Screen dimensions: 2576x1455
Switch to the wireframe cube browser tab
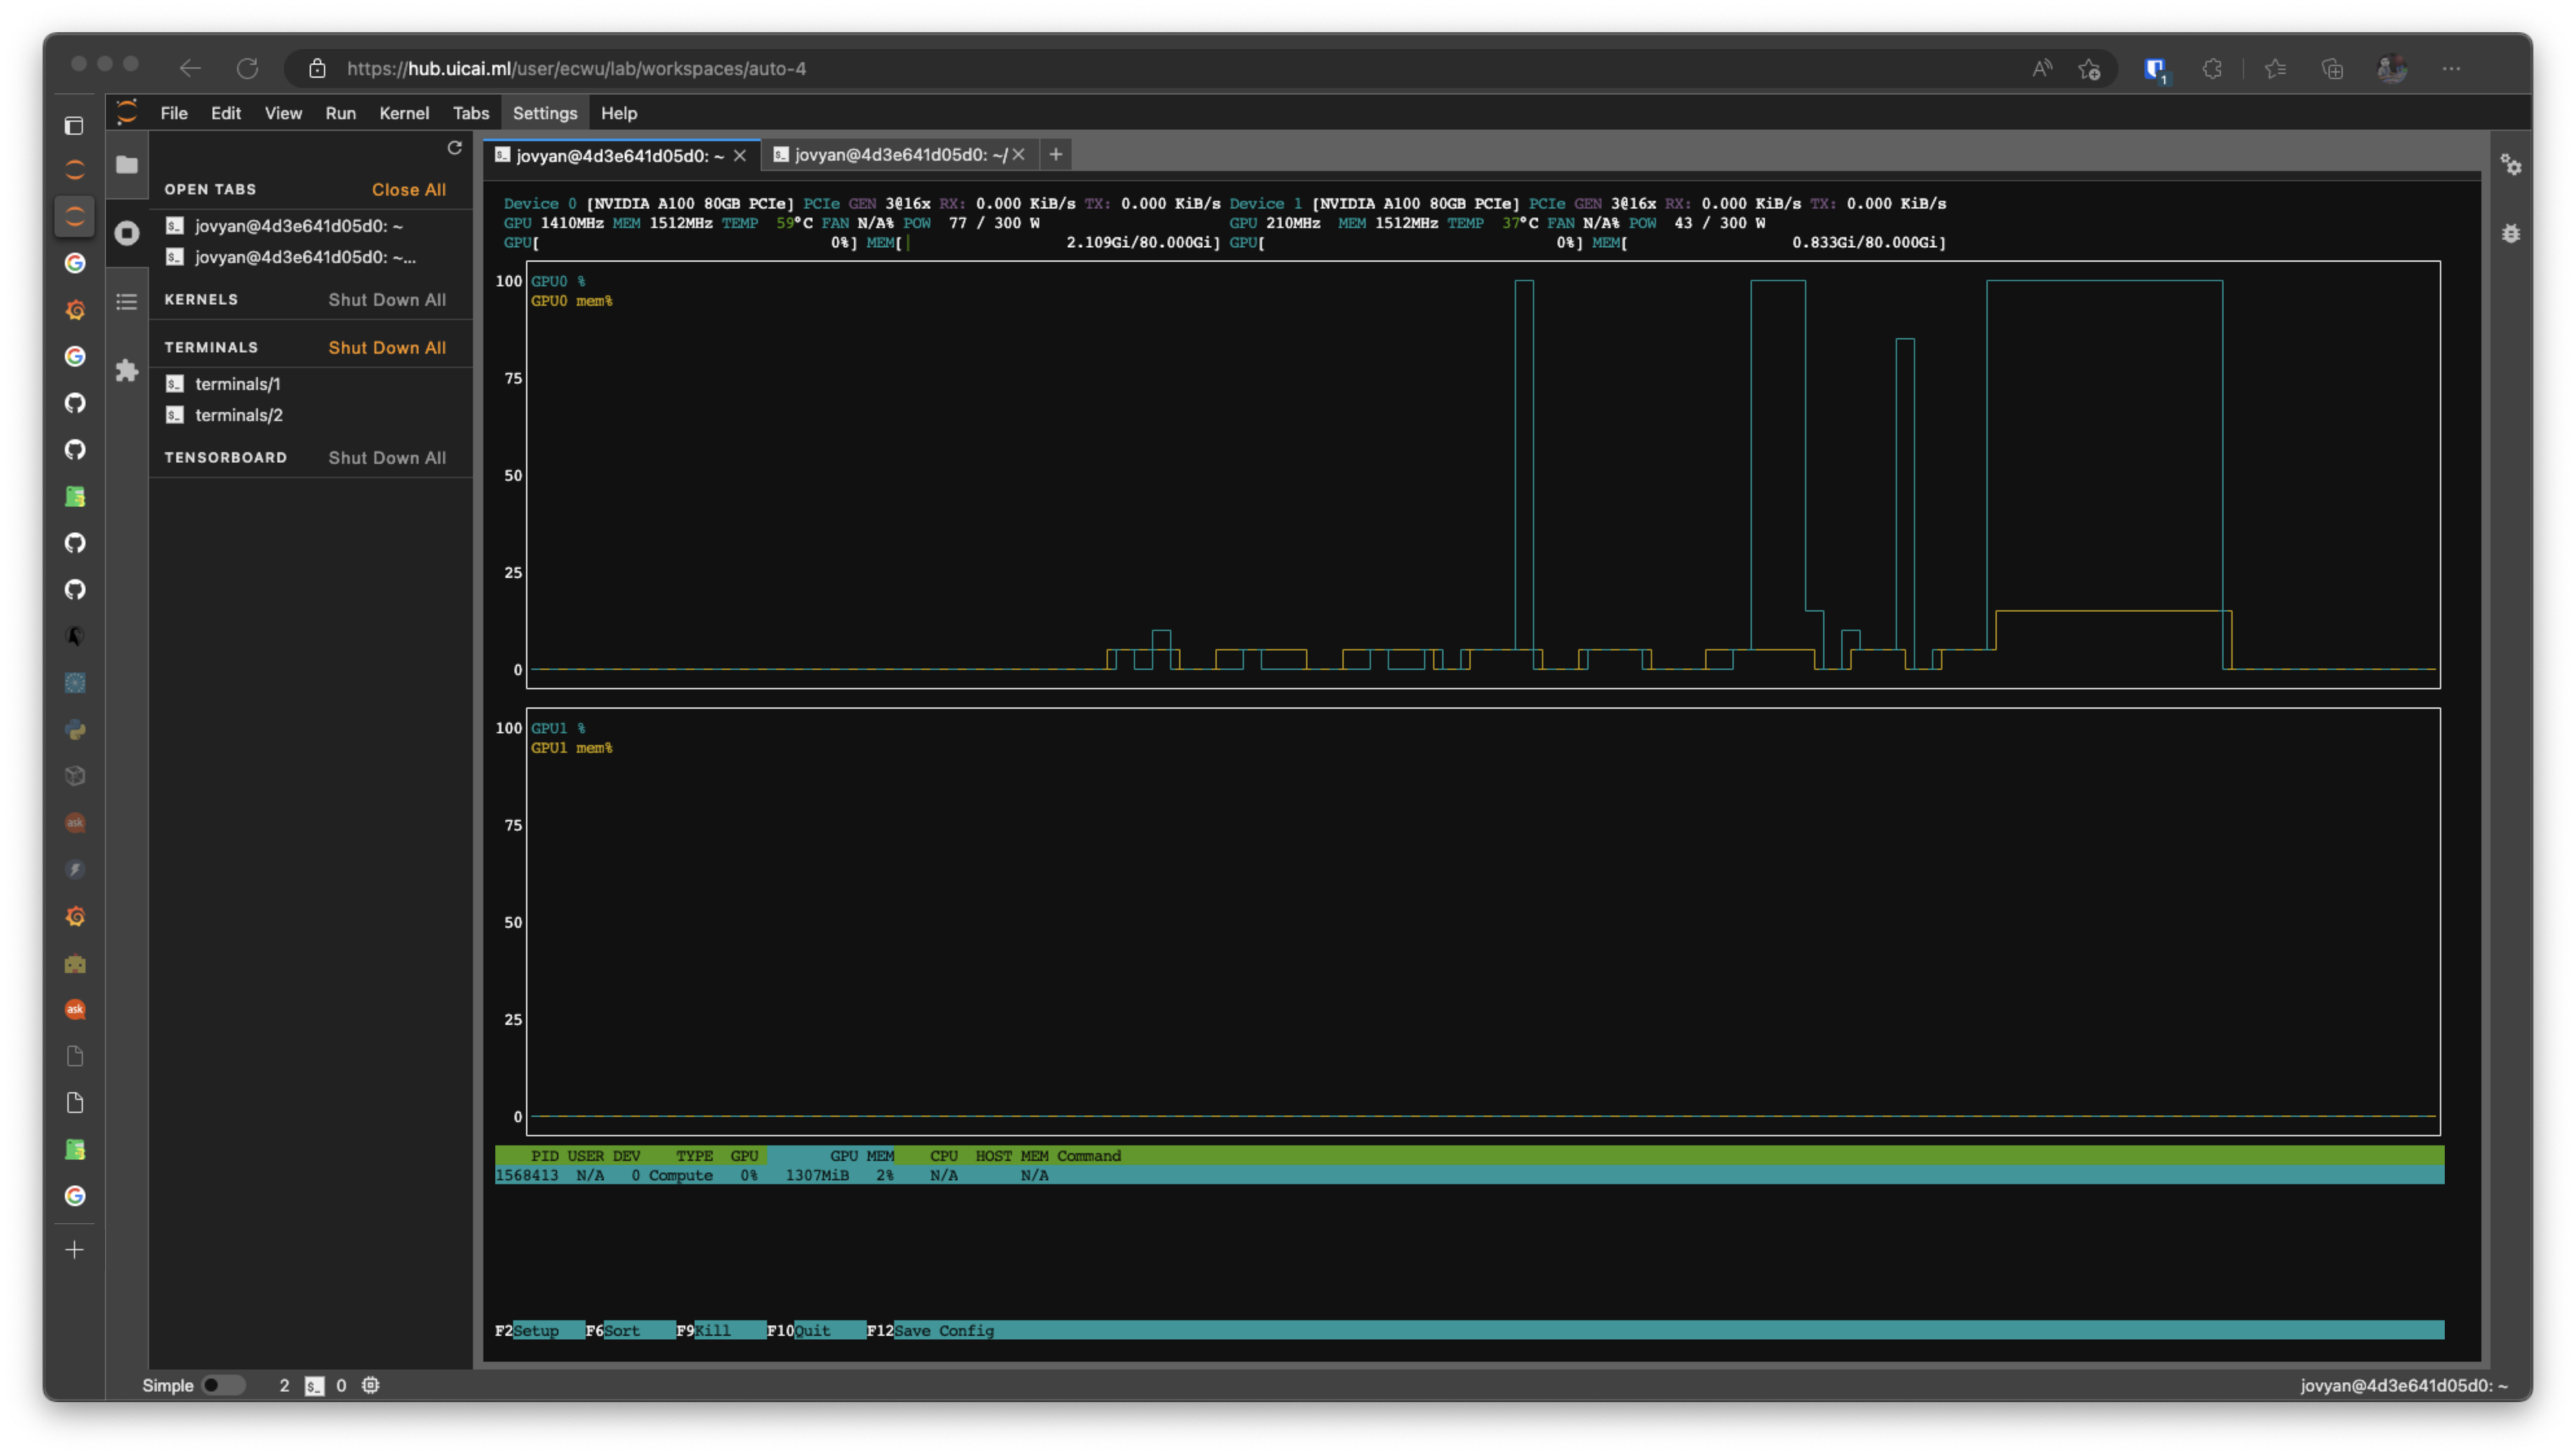pos(75,776)
